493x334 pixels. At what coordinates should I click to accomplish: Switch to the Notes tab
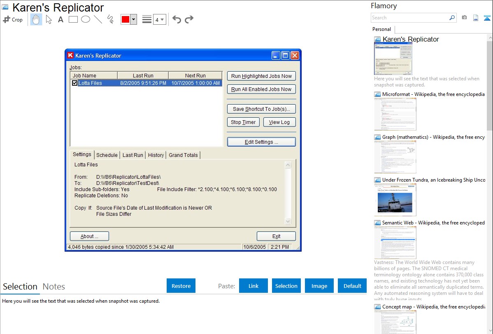click(x=54, y=287)
